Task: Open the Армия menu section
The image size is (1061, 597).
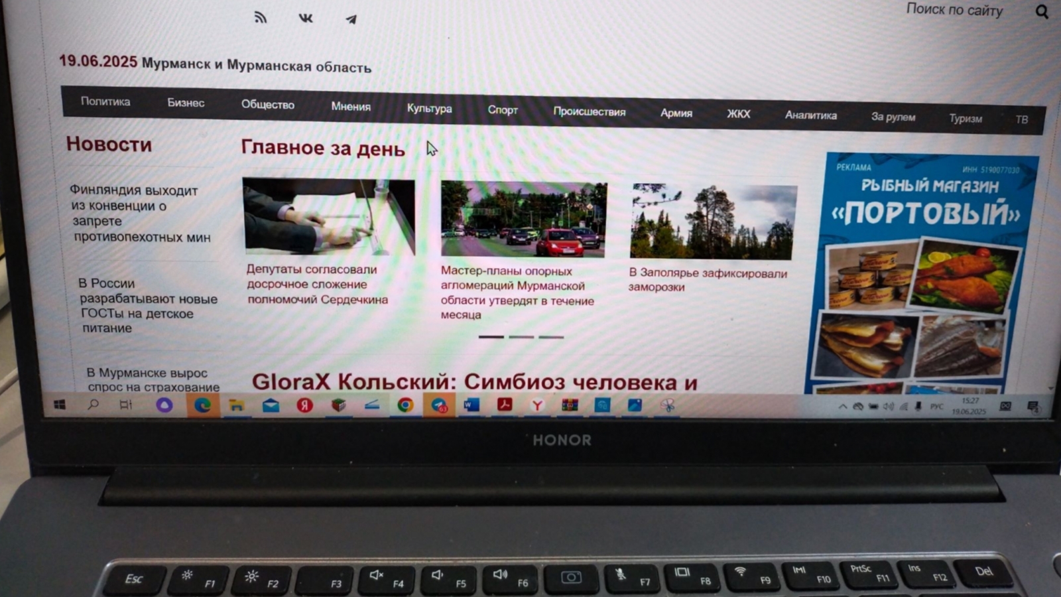Action: 676,113
